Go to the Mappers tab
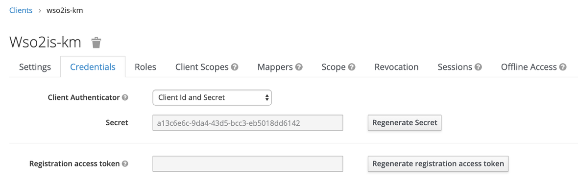The width and height of the screenshot is (578, 184). point(275,67)
